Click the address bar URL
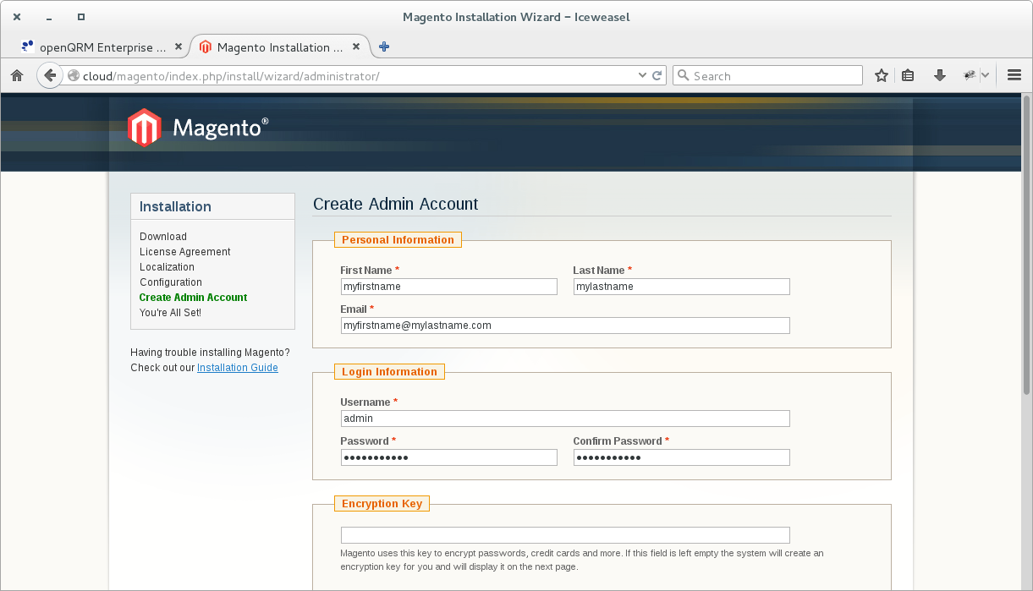1033x591 pixels. pos(231,76)
